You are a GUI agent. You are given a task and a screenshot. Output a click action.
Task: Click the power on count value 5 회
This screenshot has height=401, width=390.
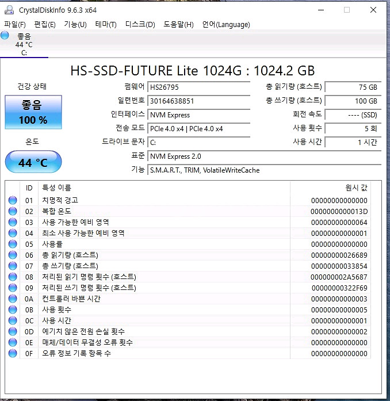coord(353,128)
